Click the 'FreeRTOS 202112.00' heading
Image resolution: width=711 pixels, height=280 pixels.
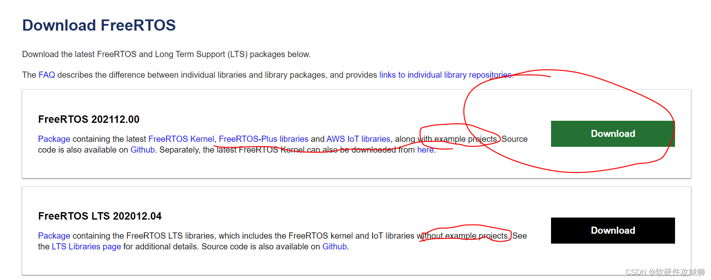pos(88,119)
